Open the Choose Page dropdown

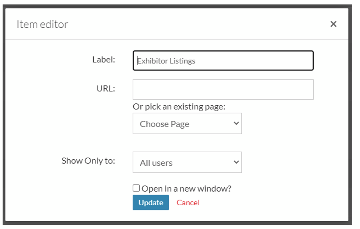point(187,123)
